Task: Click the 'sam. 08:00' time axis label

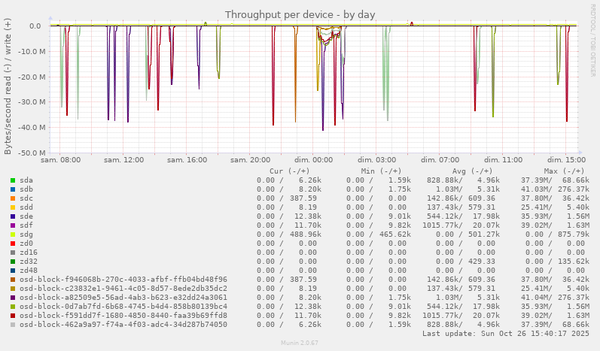Action: click(x=61, y=160)
